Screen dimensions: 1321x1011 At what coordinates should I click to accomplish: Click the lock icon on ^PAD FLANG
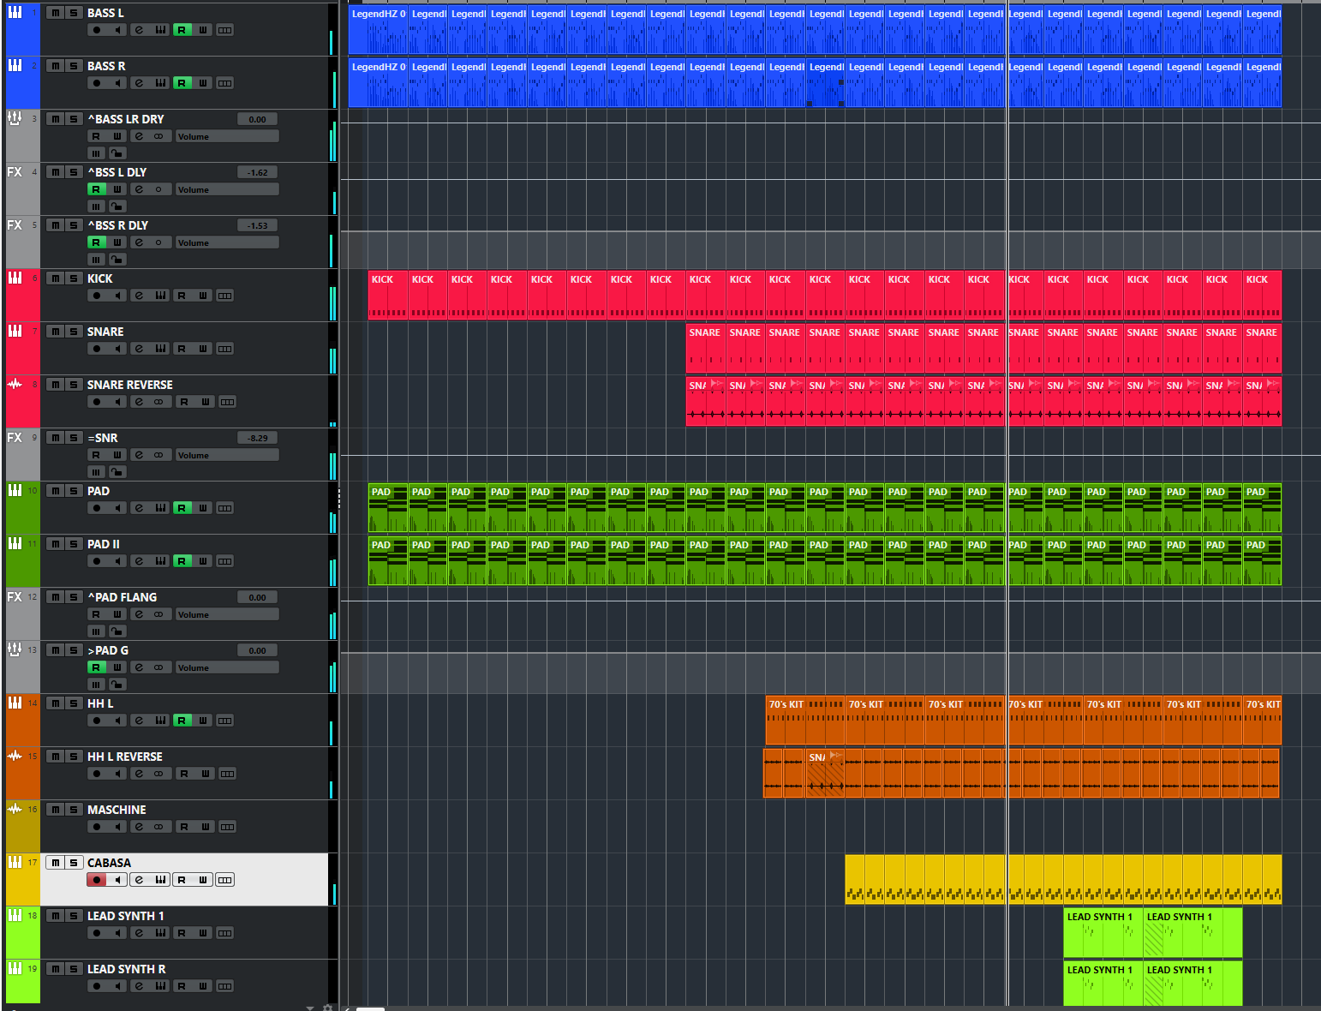click(x=117, y=631)
